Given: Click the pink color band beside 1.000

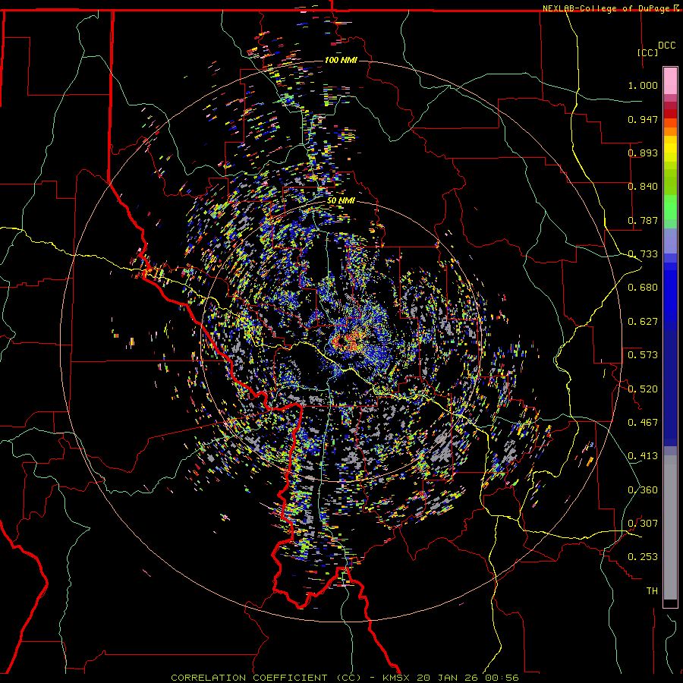Looking at the screenshot, I should pyautogui.click(x=670, y=81).
